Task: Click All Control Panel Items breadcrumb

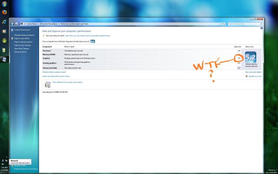Action: (49, 24)
